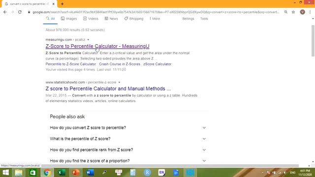Open the EN EndNote taskbar icon
Screen dimensions: 315x177
[161, 173]
